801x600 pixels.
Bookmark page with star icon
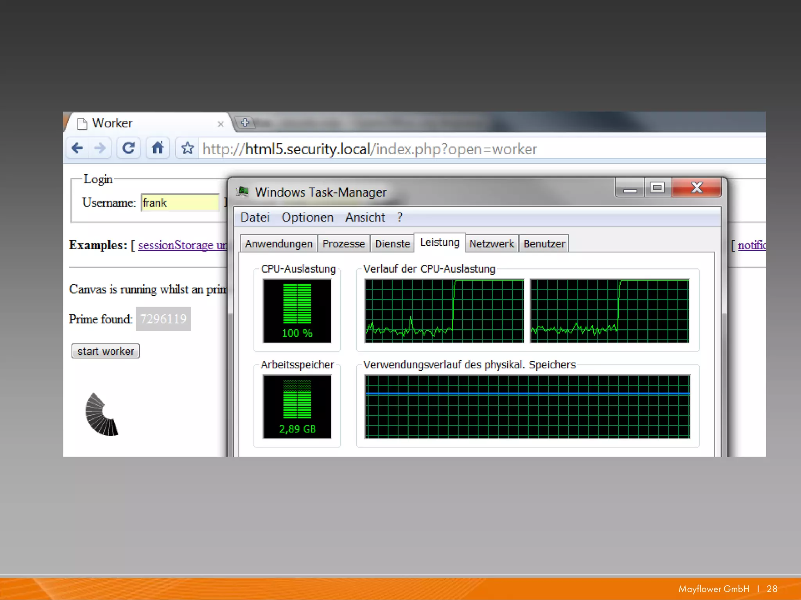[187, 148]
